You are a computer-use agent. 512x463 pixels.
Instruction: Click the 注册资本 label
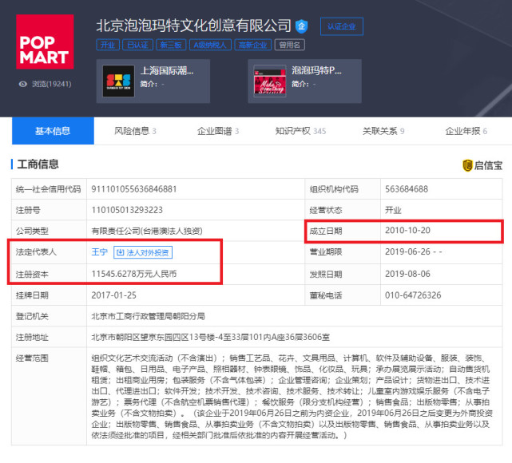(32, 275)
